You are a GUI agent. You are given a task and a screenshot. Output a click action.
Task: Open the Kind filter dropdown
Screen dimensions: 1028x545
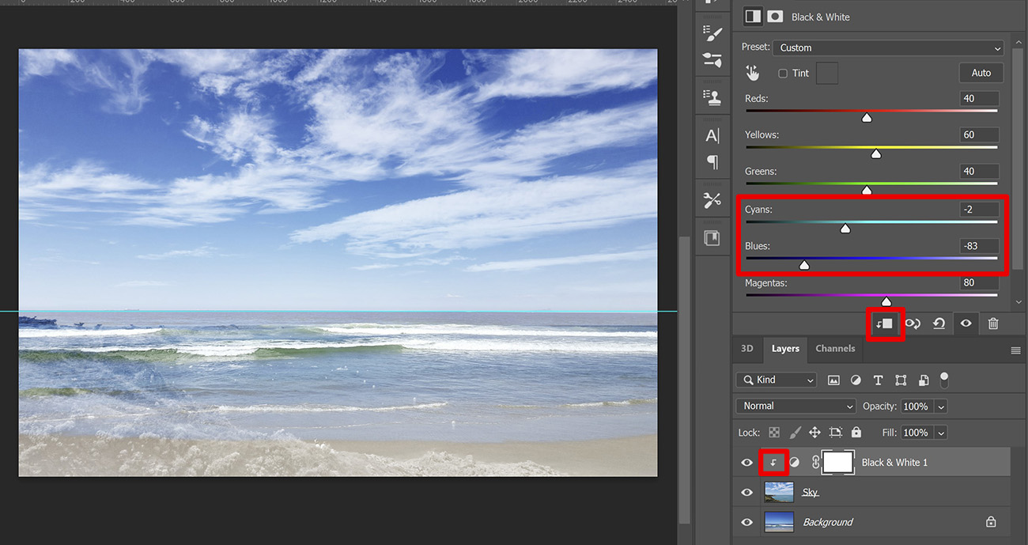click(776, 380)
